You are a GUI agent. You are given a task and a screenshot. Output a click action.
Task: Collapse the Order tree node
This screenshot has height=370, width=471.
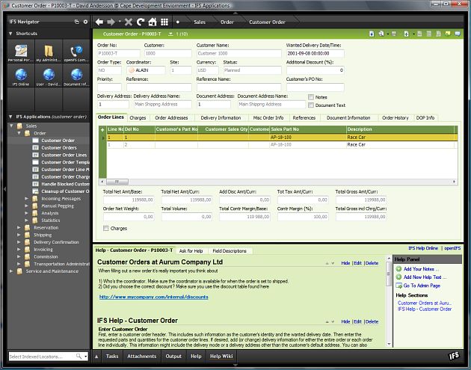(19, 133)
